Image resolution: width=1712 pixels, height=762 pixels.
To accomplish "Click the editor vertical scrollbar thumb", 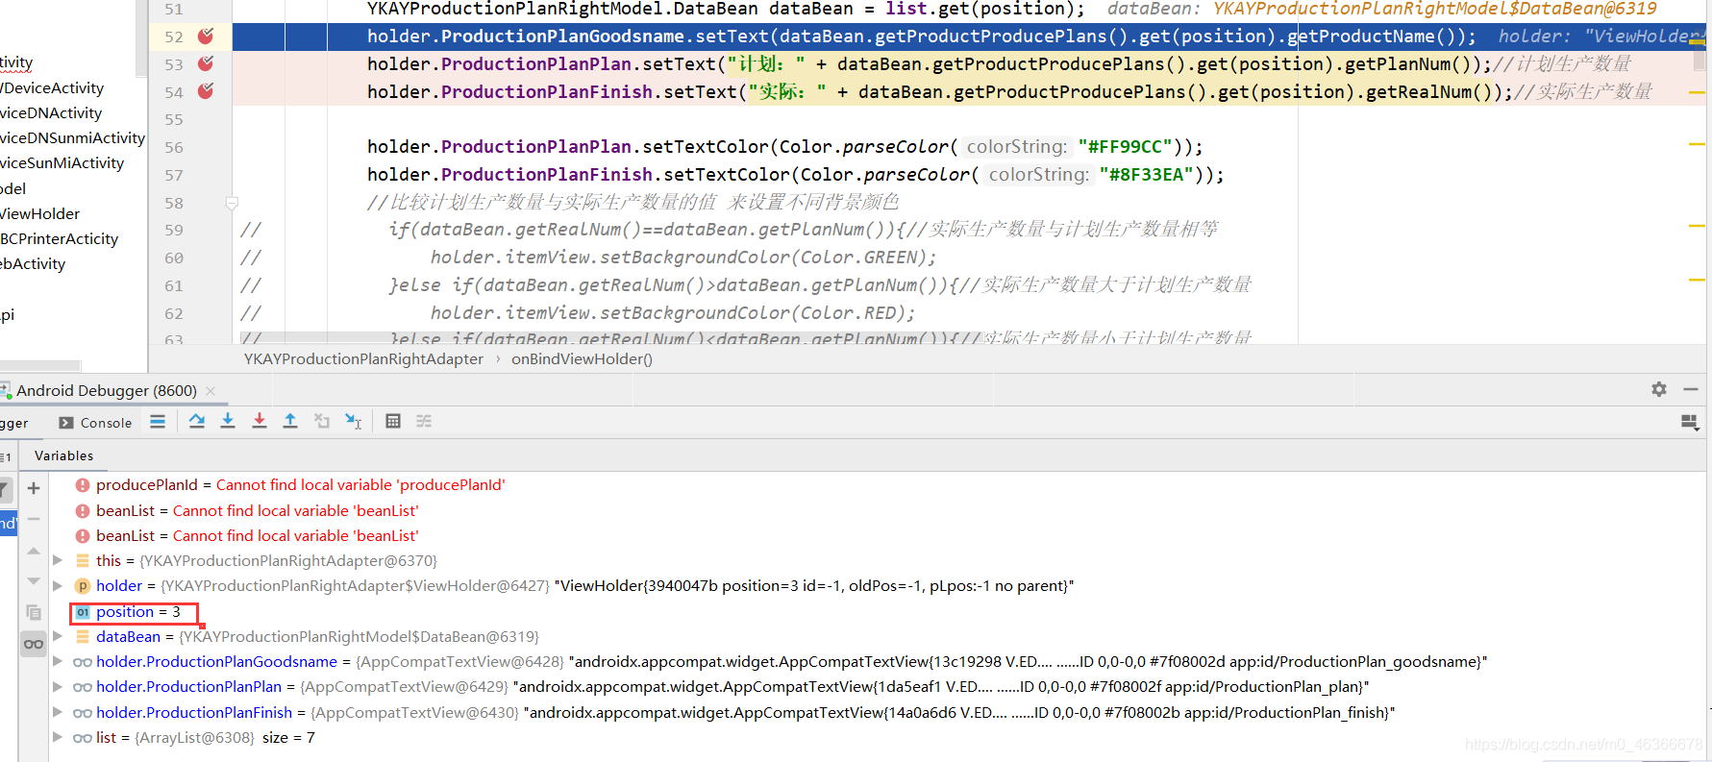I will (x=1700, y=60).
